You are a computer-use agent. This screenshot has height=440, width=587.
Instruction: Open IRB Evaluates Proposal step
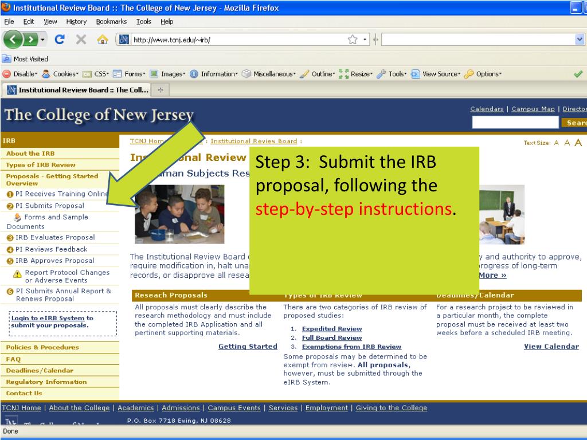50,237
